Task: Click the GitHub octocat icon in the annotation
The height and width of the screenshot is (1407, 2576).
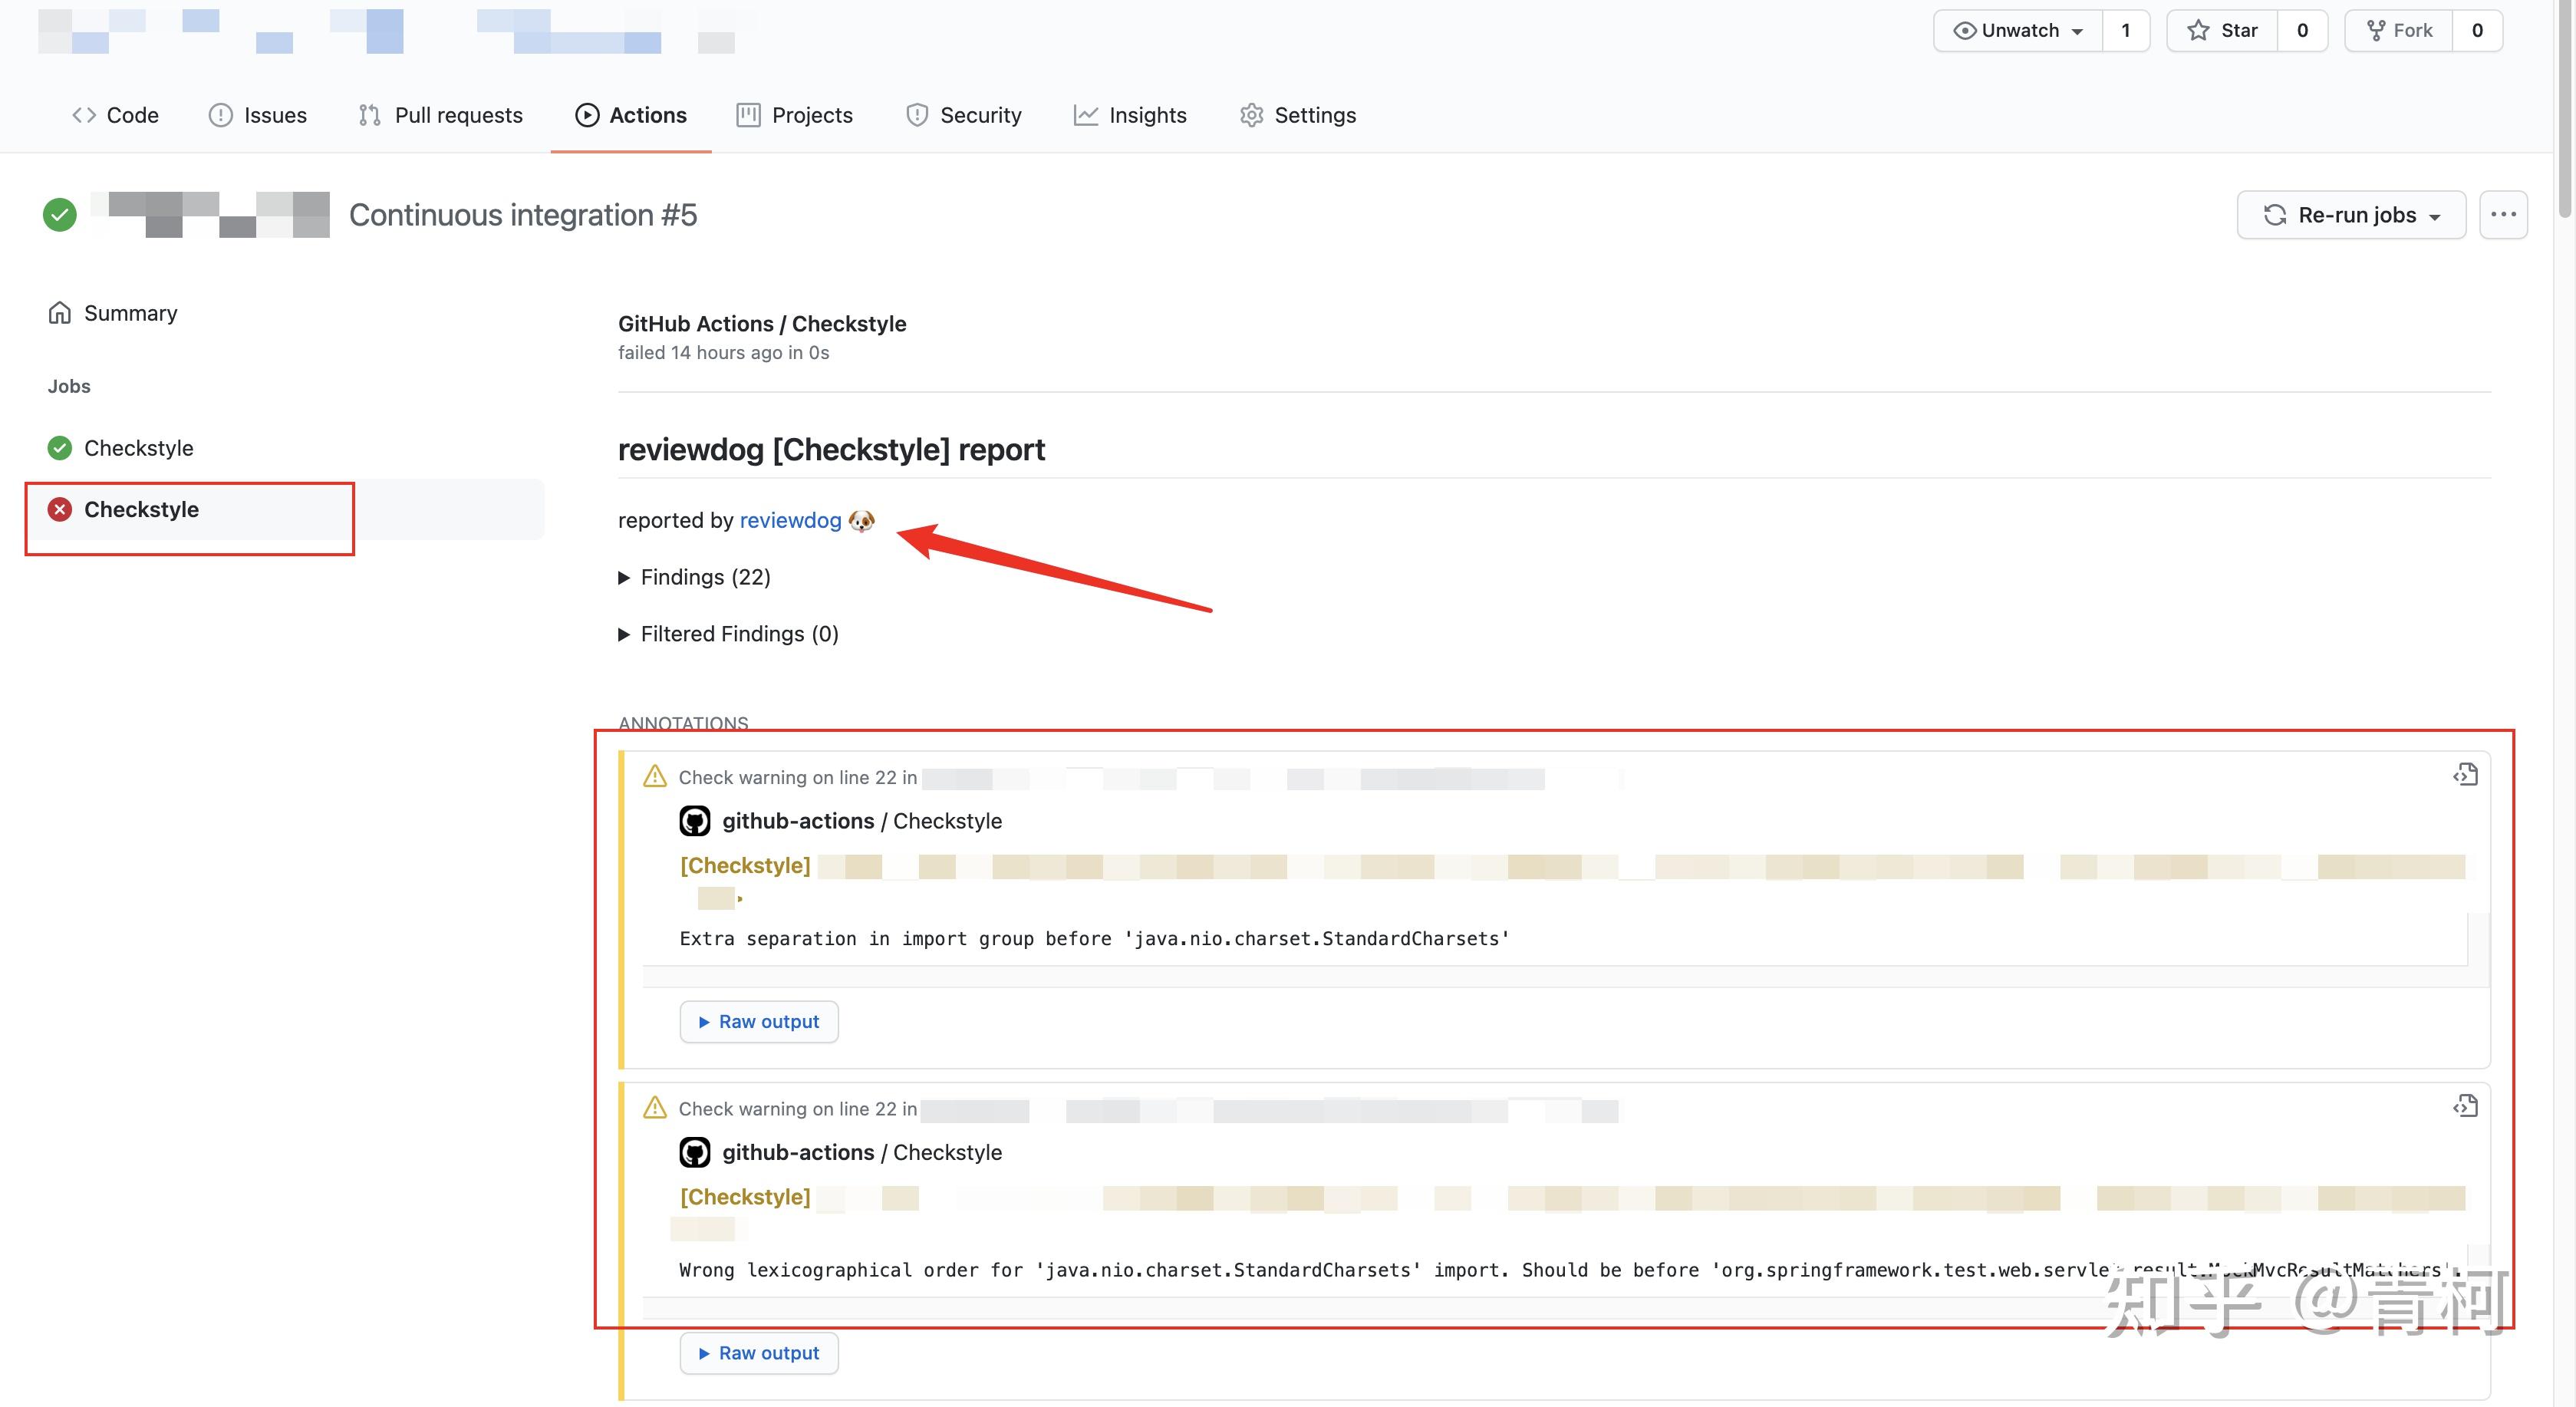Action: pyautogui.click(x=694, y=820)
